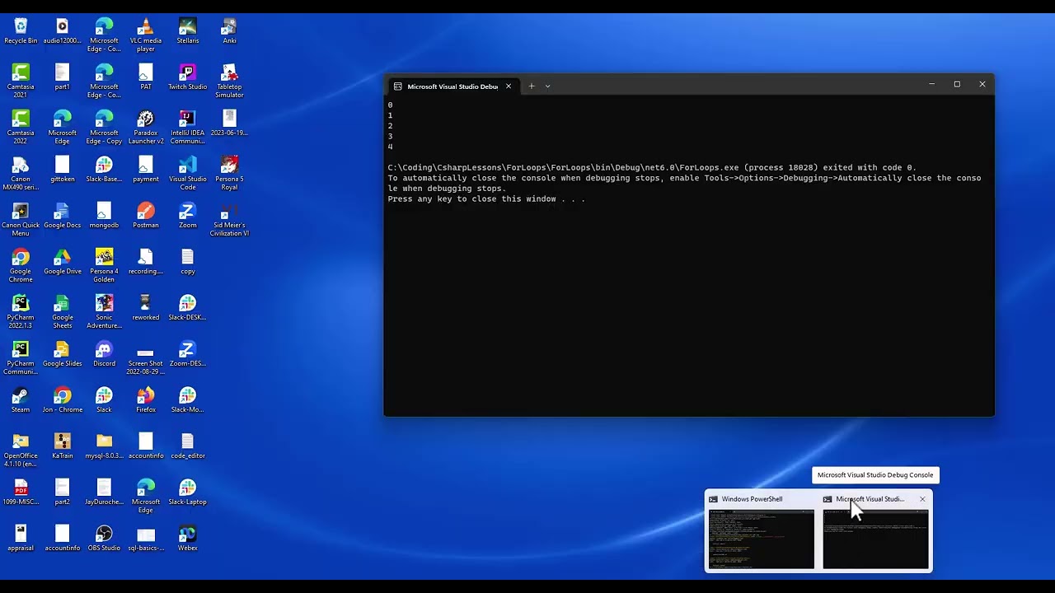Viewport: 1055px width, 593px height.
Task: Select the PAT file icon
Action: click(146, 77)
